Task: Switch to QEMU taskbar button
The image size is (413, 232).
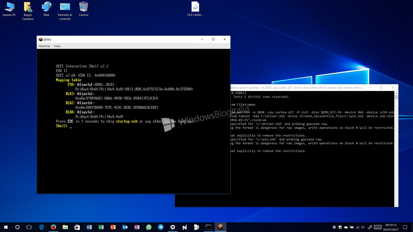Action: pos(220,227)
